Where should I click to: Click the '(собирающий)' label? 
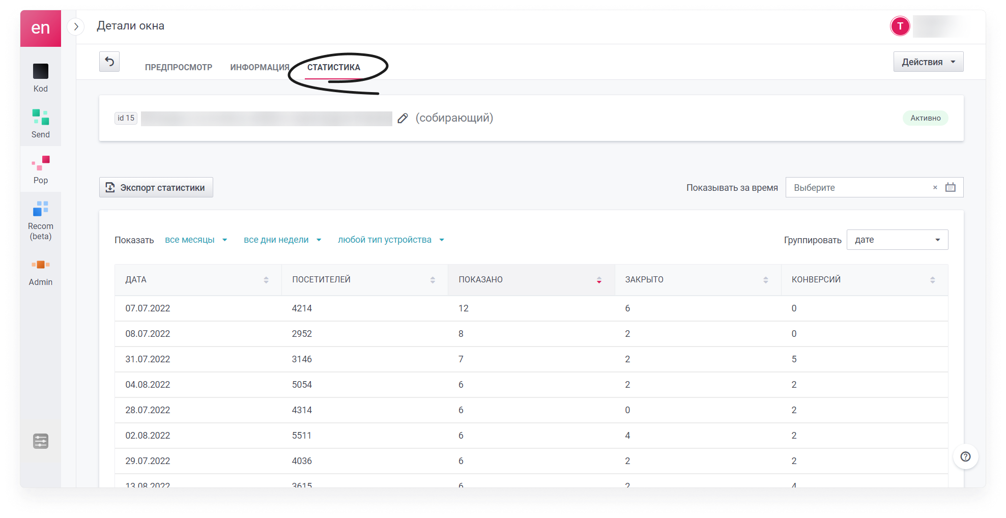[454, 118]
